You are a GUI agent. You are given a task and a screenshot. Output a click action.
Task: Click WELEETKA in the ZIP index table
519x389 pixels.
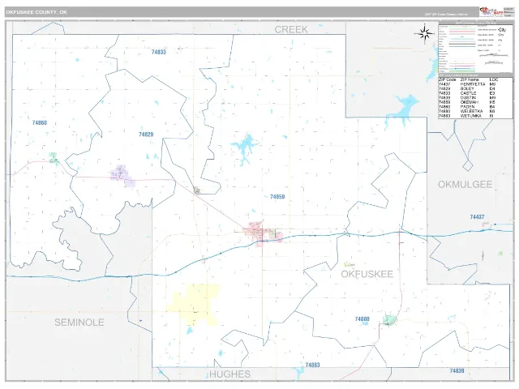pyautogui.click(x=471, y=112)
